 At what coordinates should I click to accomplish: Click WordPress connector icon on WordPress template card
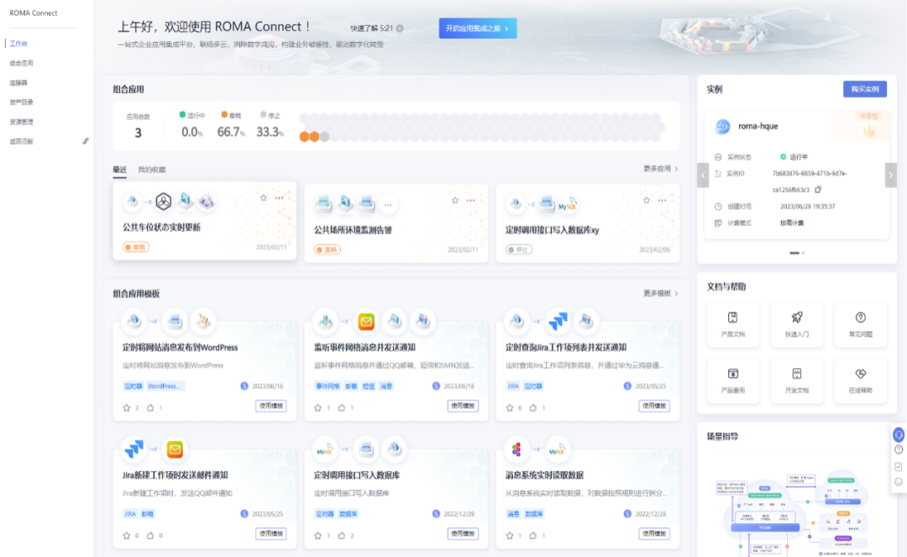coord(203,321)
